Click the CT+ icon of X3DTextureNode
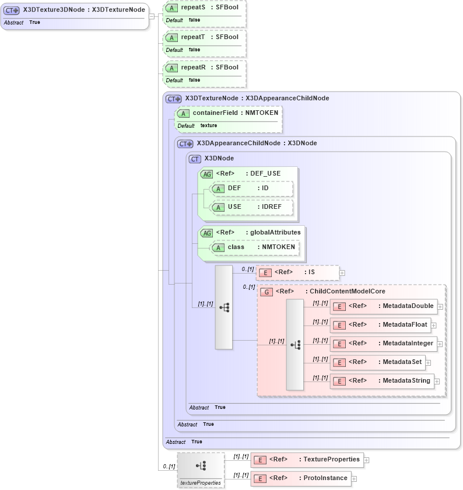463x490 pixels. [x=173, y=99]
